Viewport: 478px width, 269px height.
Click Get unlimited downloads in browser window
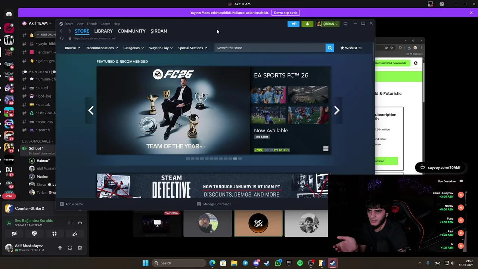pyautogui.click(x=391, y=63)
